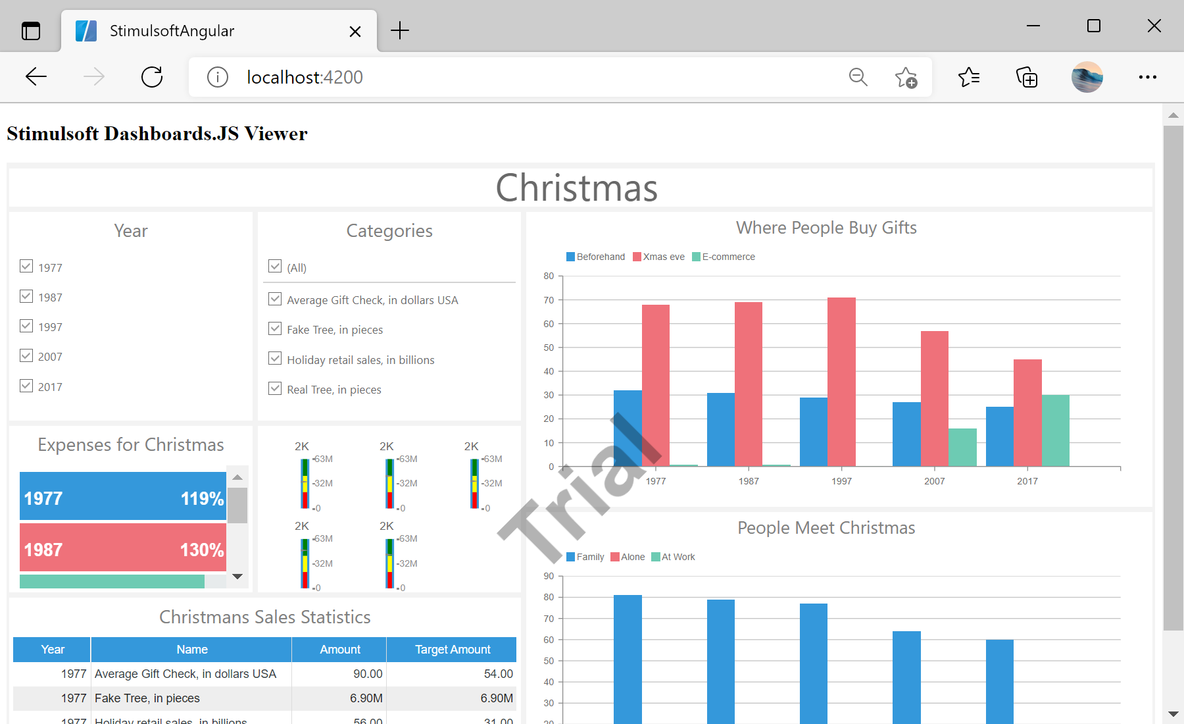Maximize the browser window

tap(1094, 26)
